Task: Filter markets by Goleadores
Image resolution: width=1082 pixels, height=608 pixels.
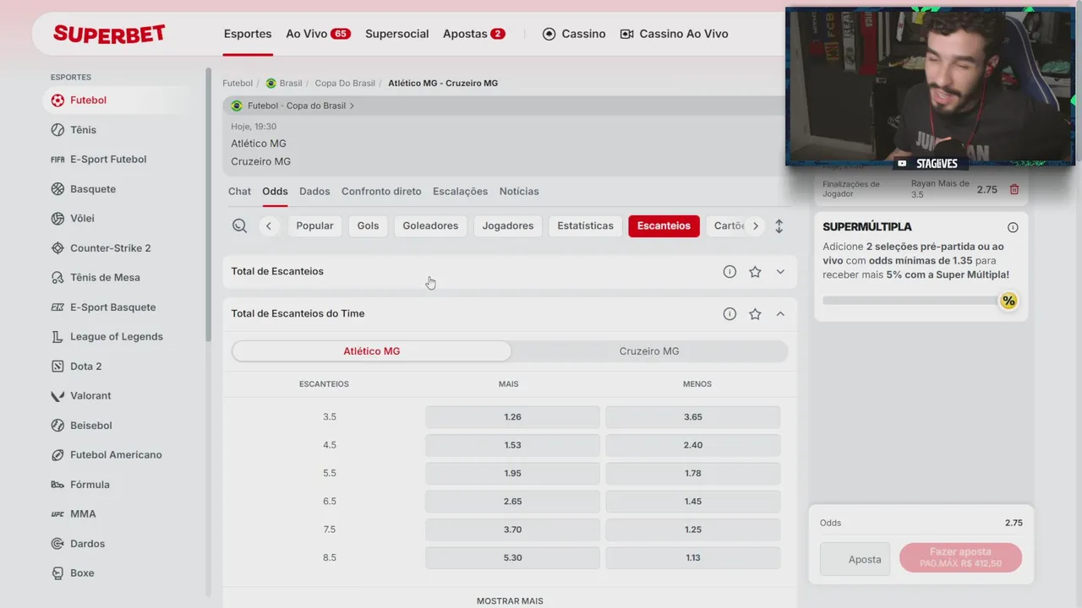Action: click(430, 226)
